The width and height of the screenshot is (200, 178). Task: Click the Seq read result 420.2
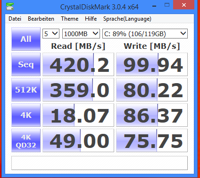(x=78, y=64)
